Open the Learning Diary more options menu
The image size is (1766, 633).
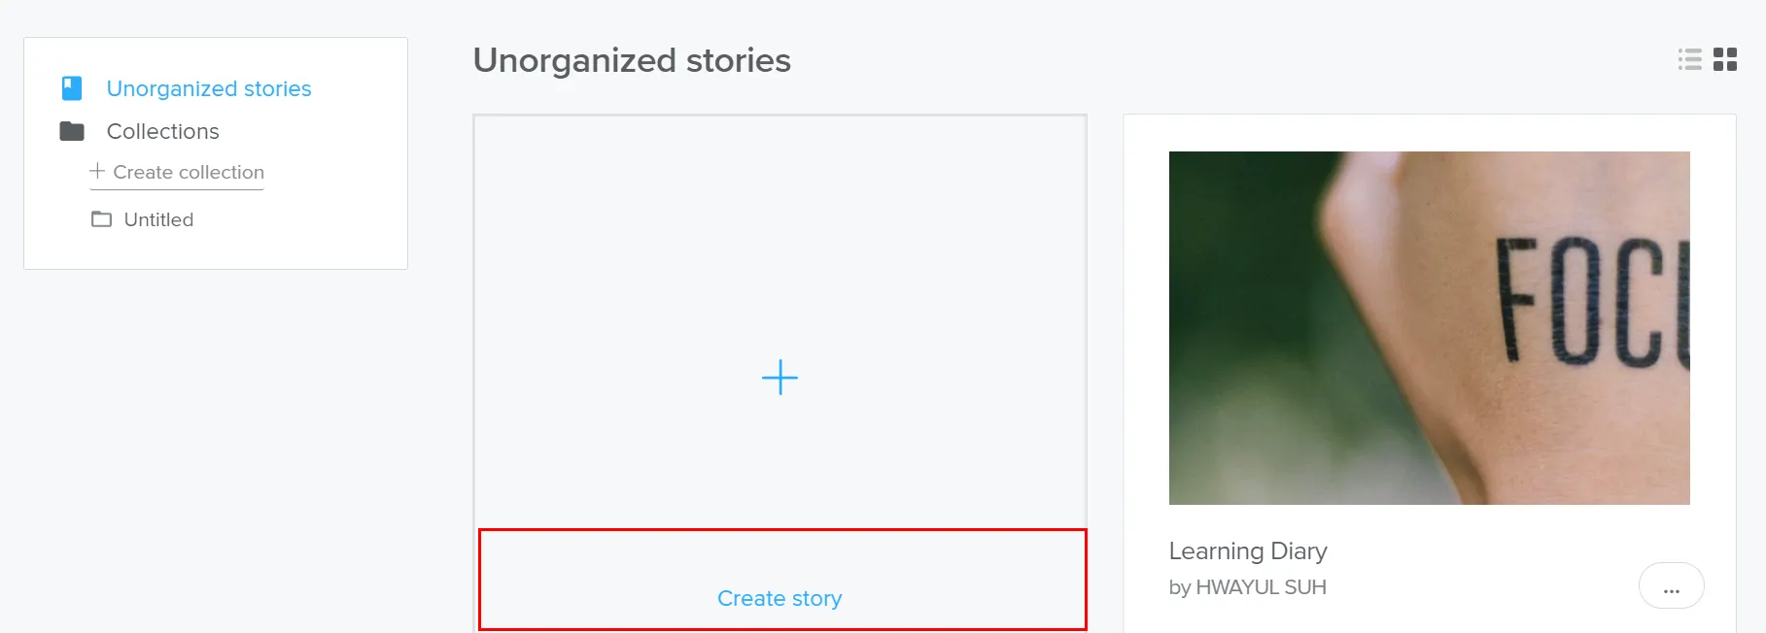1671,587
